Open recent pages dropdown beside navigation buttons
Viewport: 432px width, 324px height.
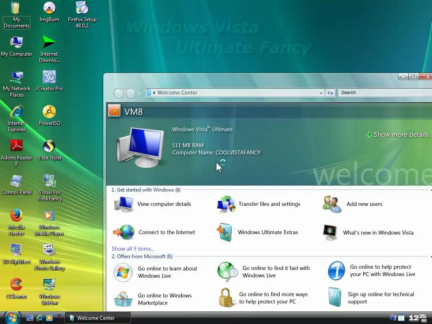(139, 93)
